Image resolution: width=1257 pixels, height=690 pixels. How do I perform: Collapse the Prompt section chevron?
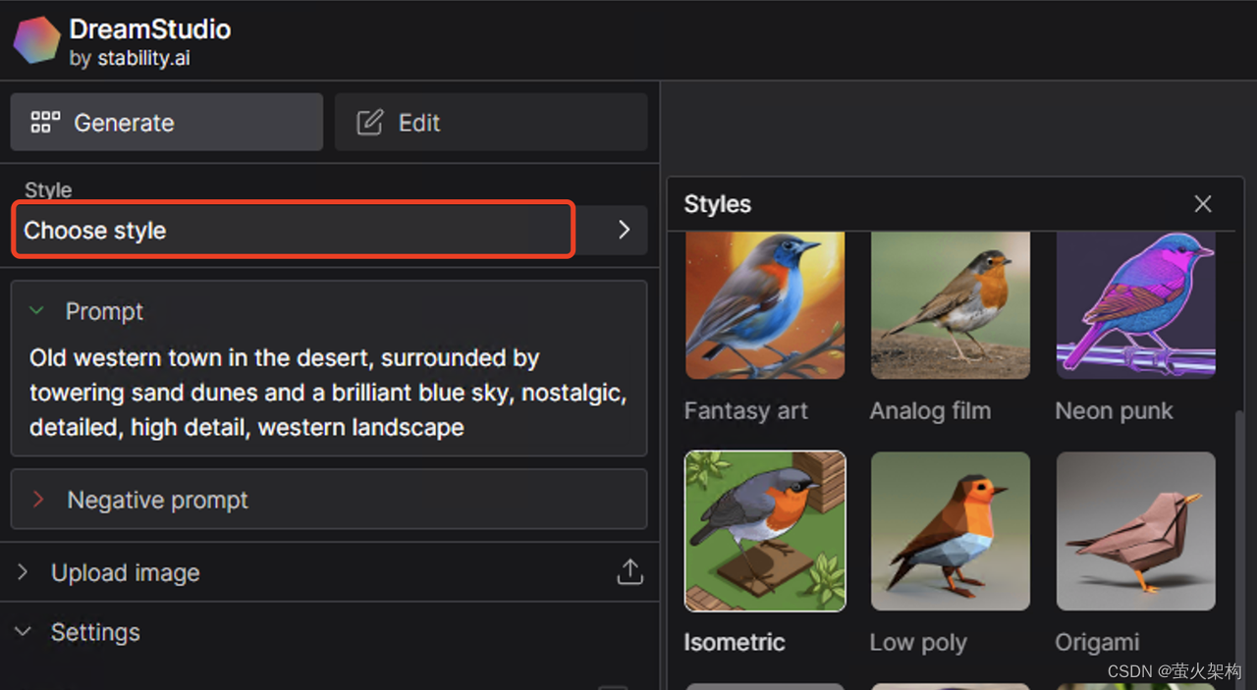(37, 311)
